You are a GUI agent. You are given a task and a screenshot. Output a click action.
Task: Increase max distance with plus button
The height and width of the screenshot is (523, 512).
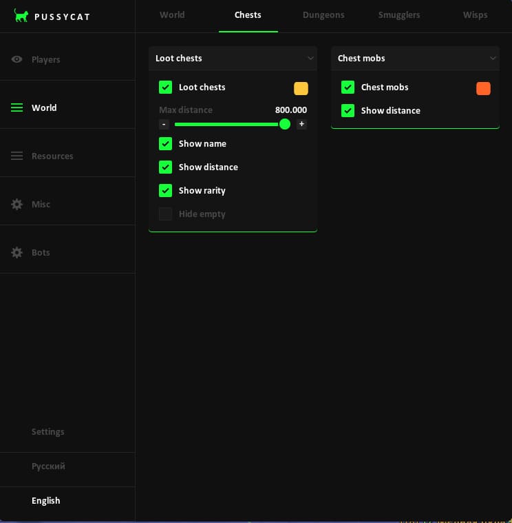[301, 124]
